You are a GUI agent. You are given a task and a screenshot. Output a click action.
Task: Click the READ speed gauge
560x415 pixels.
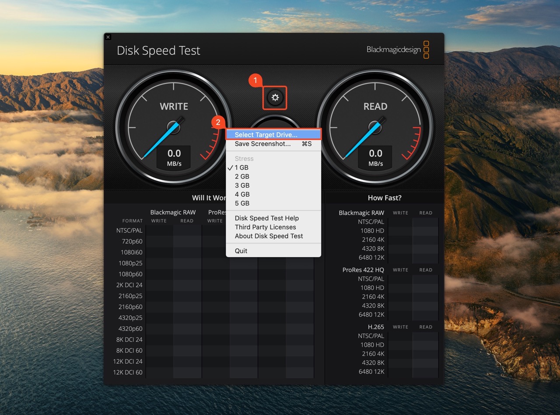coord(375,127)
